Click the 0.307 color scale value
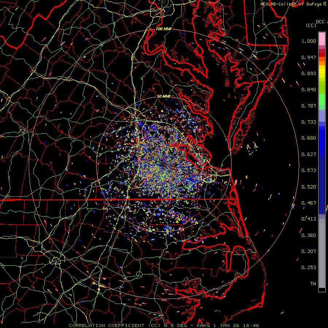The width and height of the screenshot is (328, 328). (x=309, y=251)
